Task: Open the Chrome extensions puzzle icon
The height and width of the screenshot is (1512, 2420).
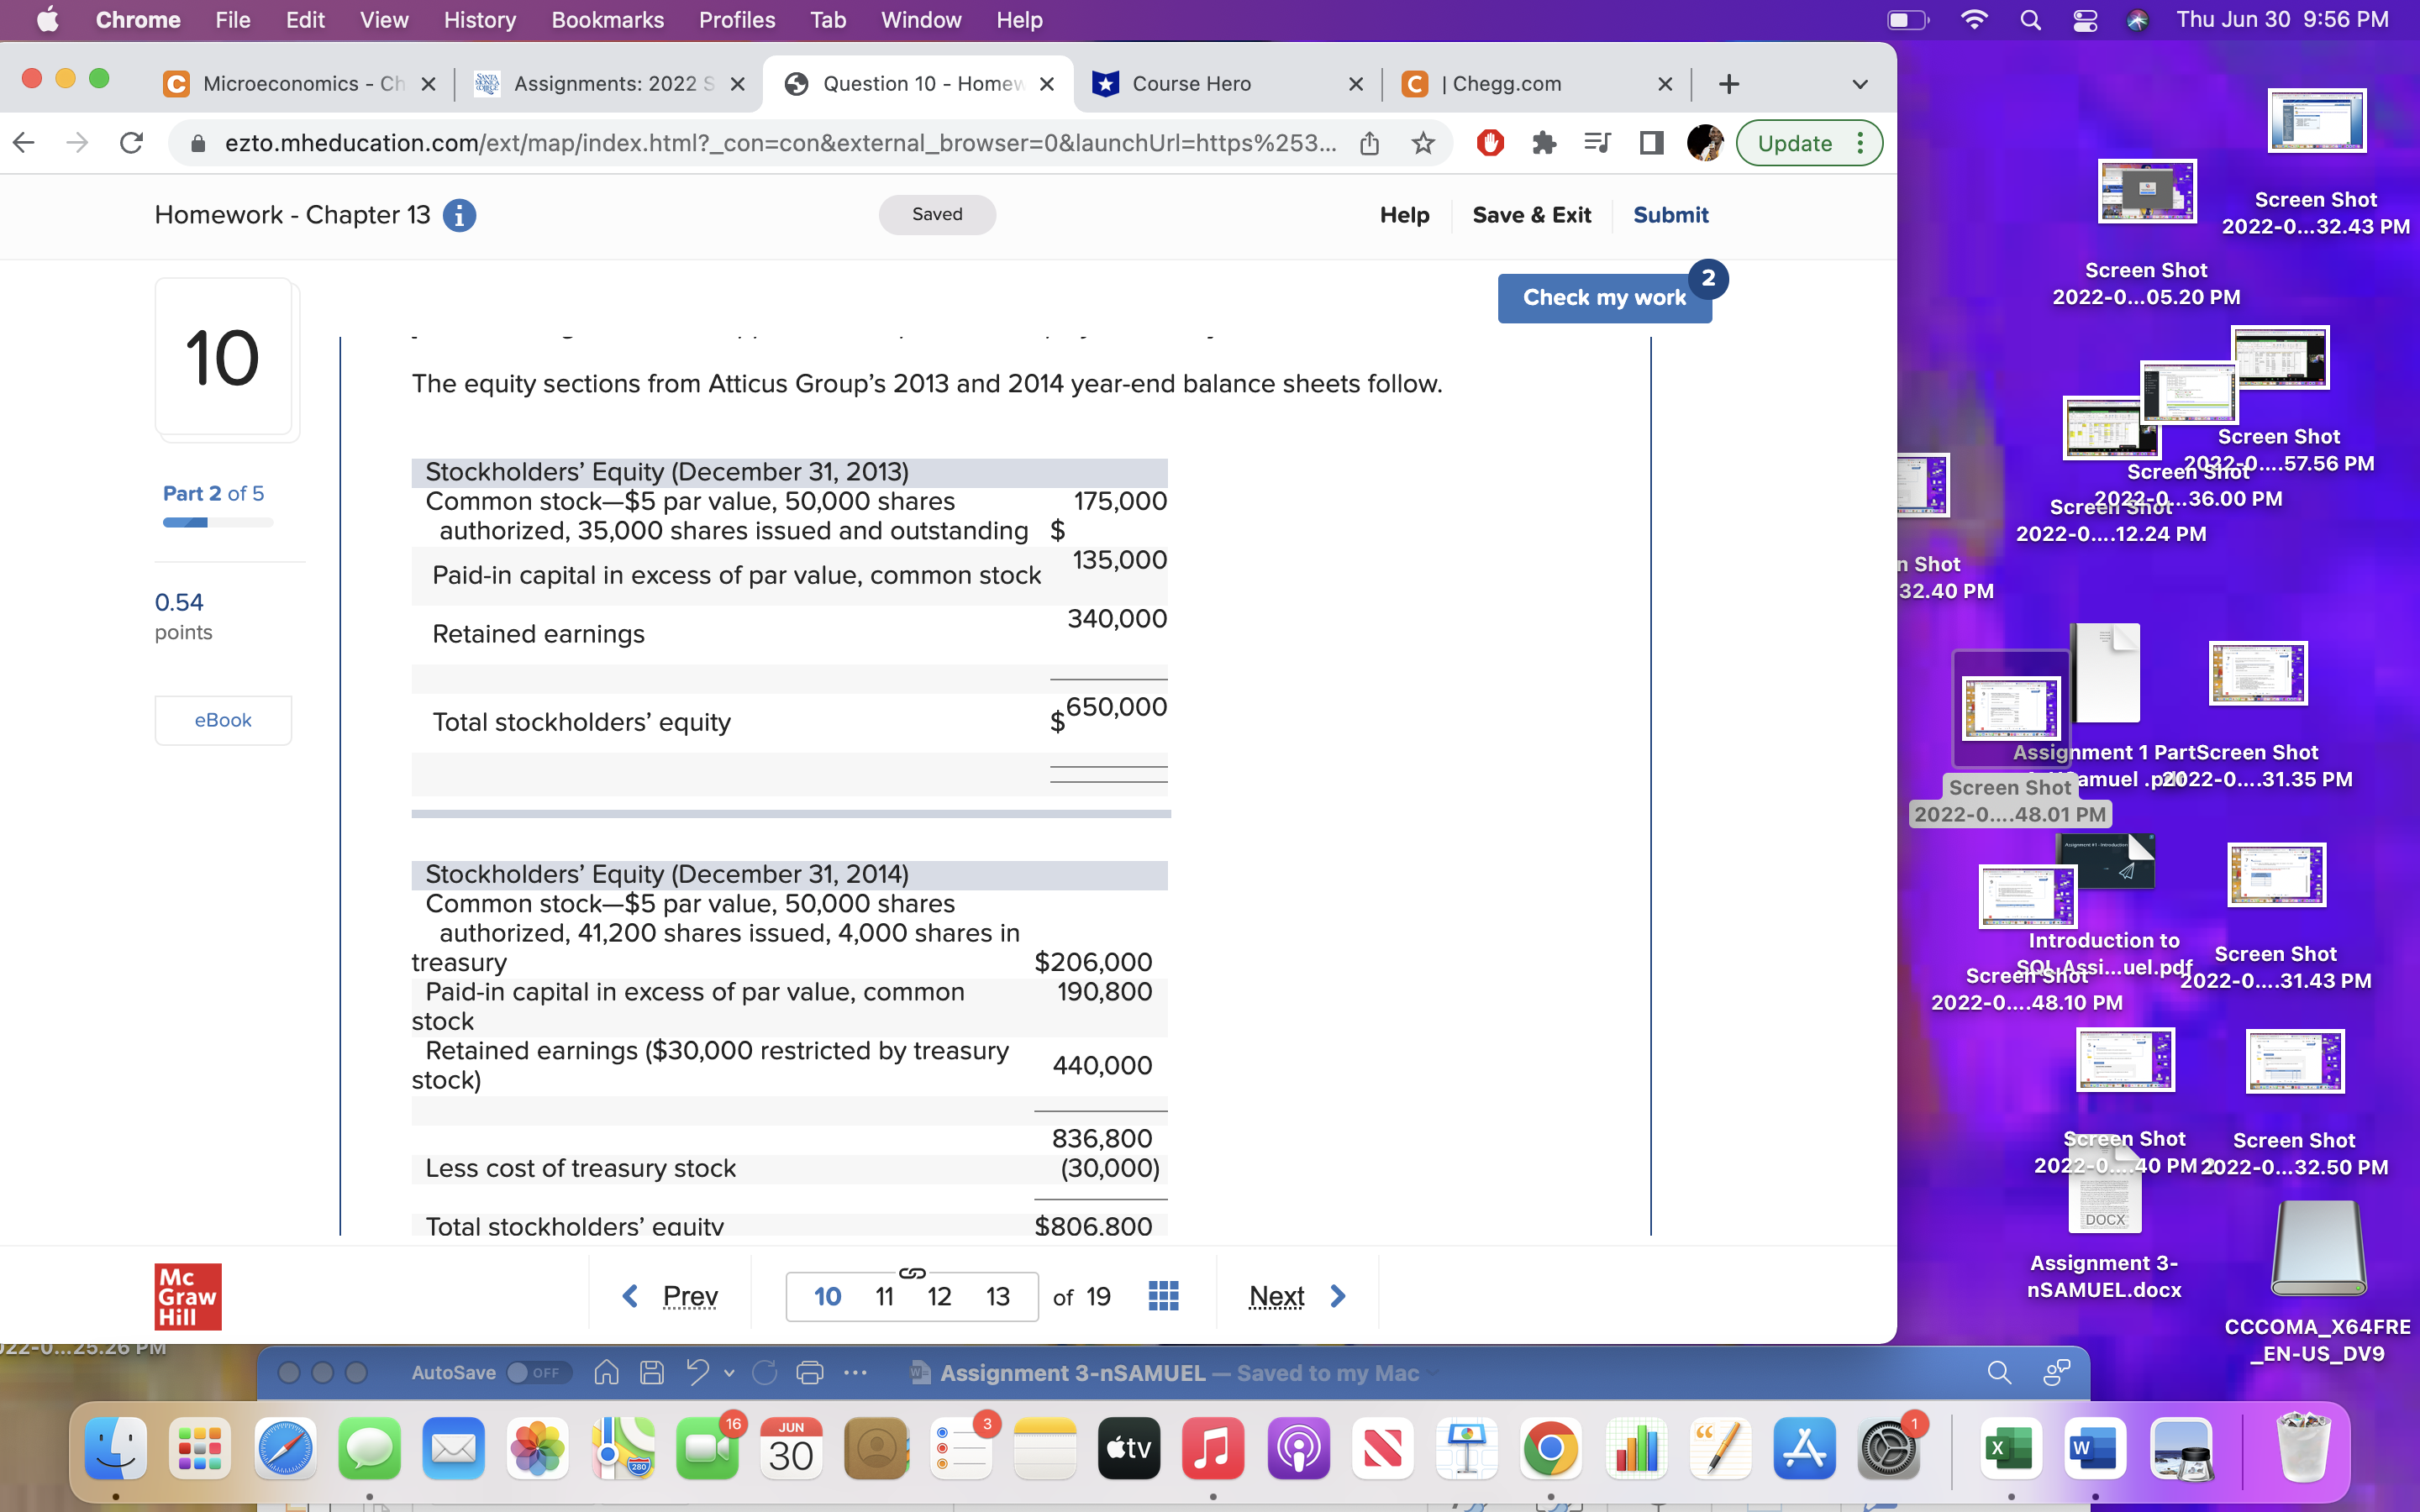Action: tap(1545, 143)
